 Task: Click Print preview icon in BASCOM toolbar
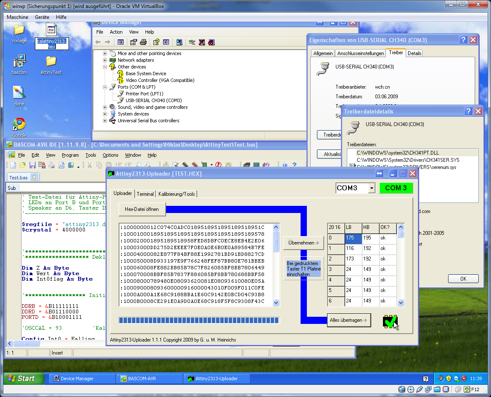[61, 165]
